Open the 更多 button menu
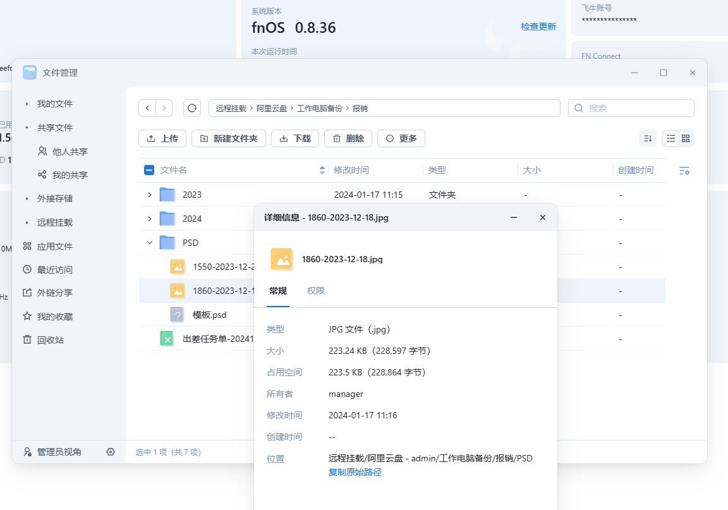 (401, 138)
